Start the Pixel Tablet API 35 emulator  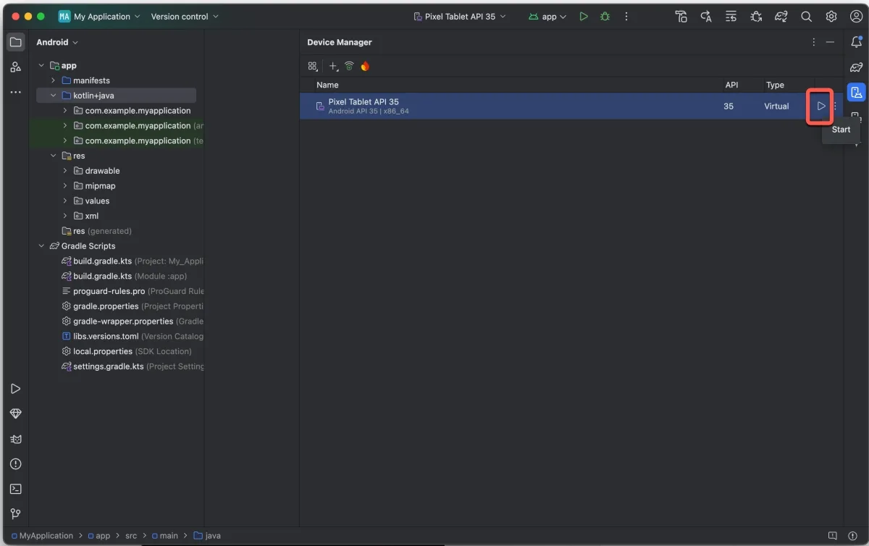pos(820,106)
